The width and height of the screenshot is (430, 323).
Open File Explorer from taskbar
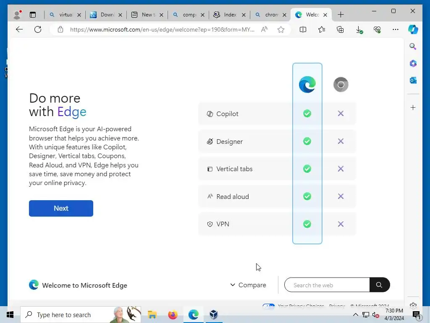(x=152, y=315)
